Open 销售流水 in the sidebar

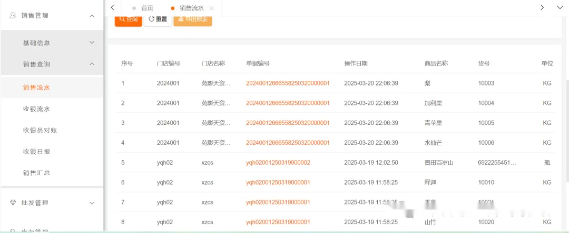37,88
